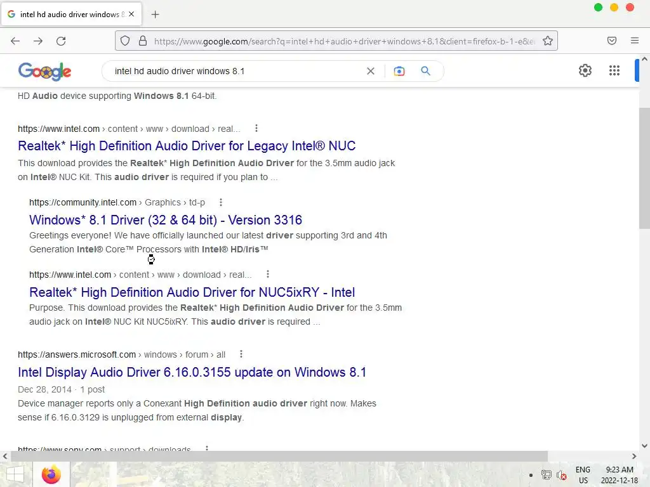Save page to Pocket

[612, 41]
